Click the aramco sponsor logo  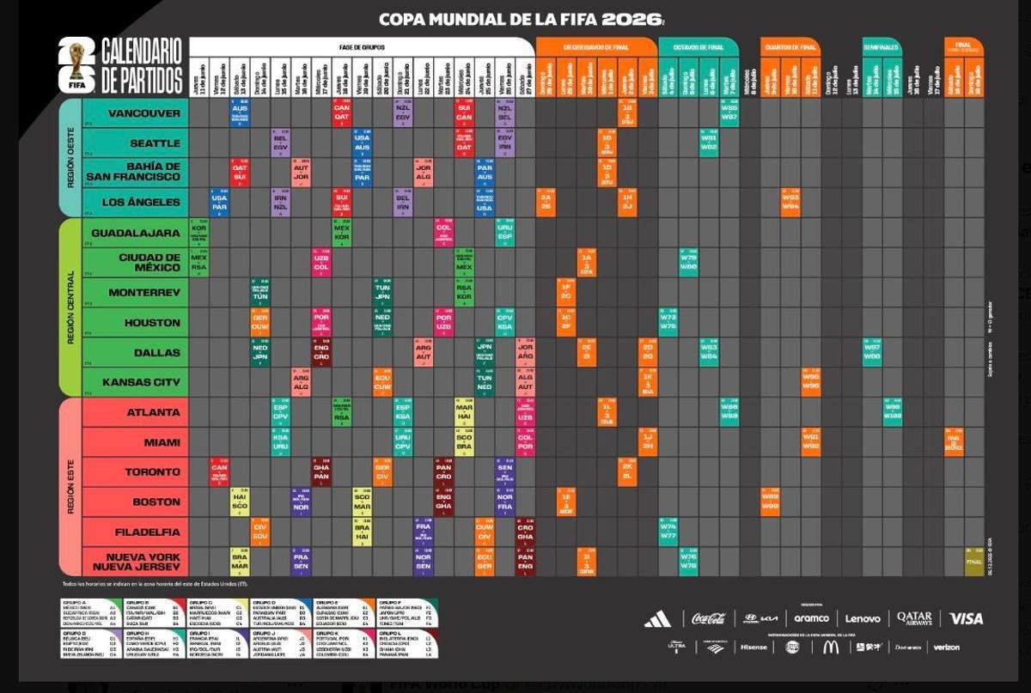(811, 618)
